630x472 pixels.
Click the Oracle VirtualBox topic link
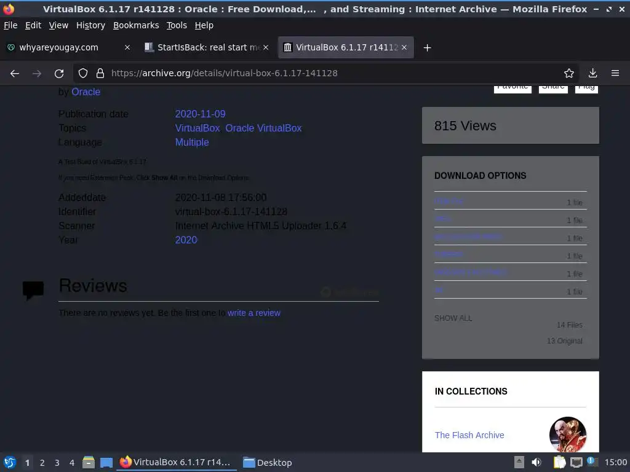263,128
